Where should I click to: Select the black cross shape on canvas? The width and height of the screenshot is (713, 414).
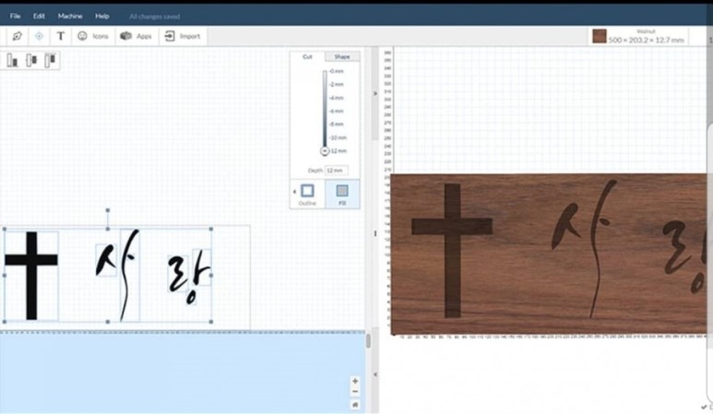(31, 276)
